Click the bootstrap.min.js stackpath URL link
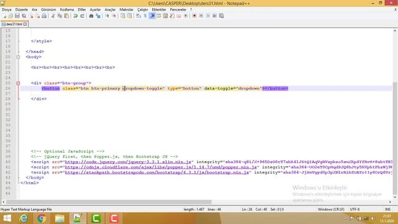Image resolution: width=398 pixels, height=224 pixels. tap(157, 172)
